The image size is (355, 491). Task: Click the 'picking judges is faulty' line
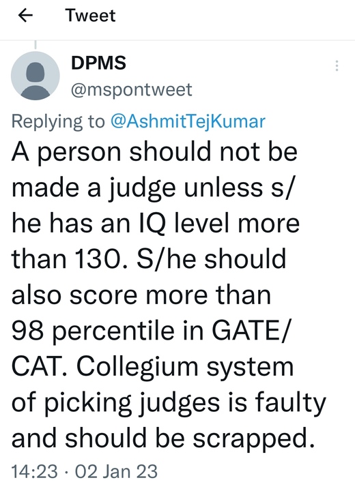(185, 404)
